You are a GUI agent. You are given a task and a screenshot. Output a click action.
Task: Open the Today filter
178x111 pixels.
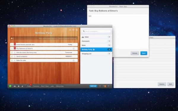pyautogui.click(x=29, y=86)
